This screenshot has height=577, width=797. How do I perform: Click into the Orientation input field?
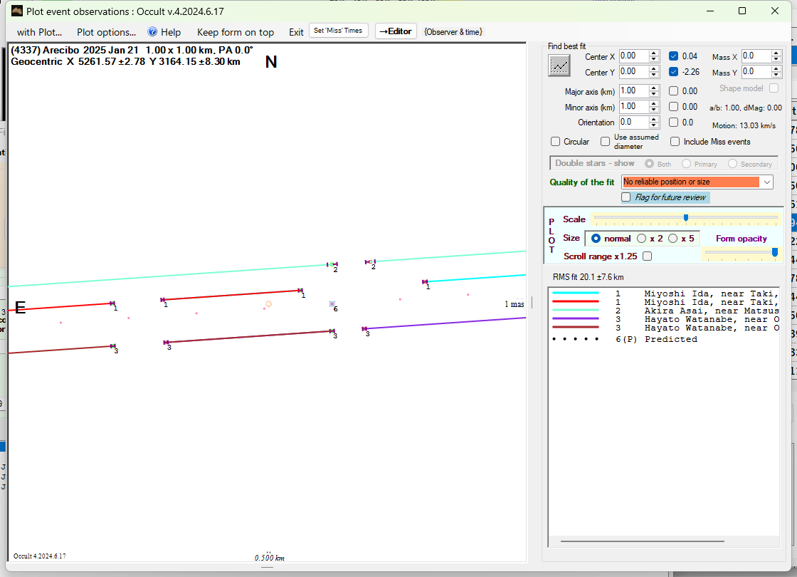tap(633, 123)
